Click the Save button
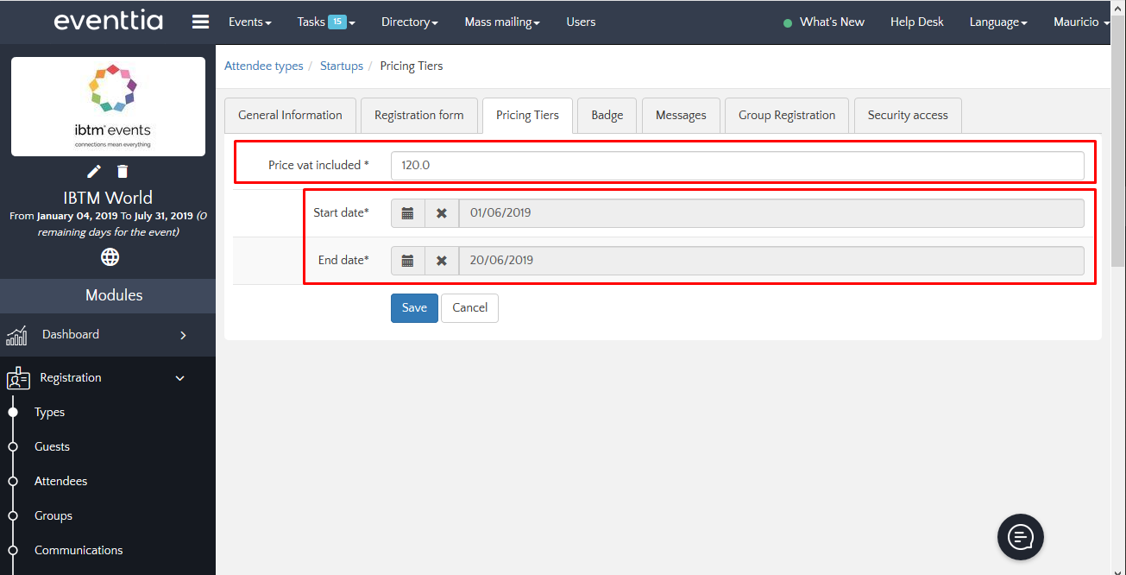 click(x=414, y=308)
